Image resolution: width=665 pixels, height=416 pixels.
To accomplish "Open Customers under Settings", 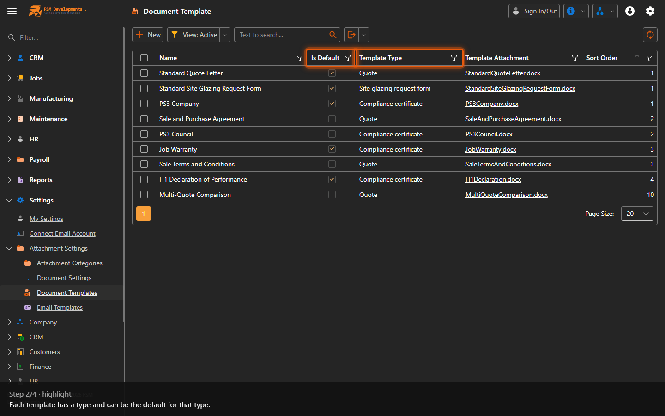I will point(45,352).
